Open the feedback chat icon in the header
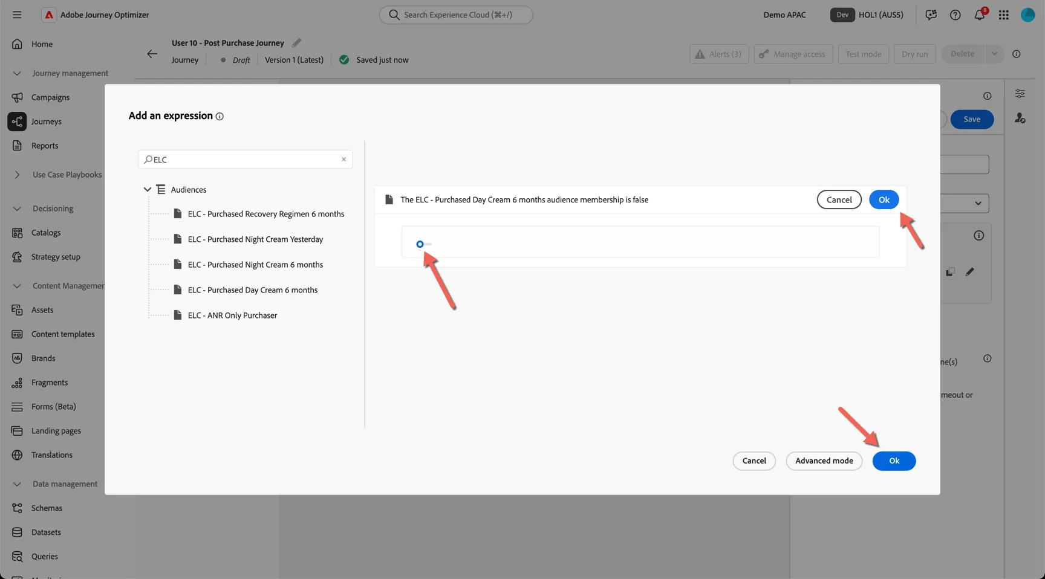 tap(931, 15)
